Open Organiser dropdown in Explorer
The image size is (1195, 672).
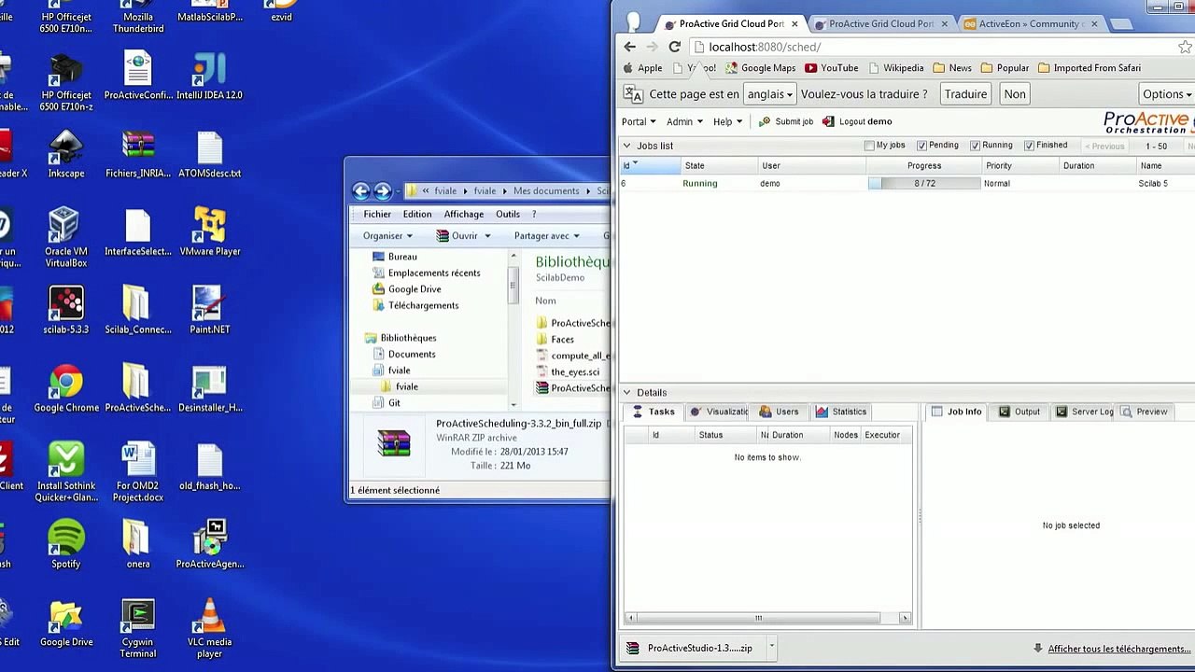pos(387,236)
